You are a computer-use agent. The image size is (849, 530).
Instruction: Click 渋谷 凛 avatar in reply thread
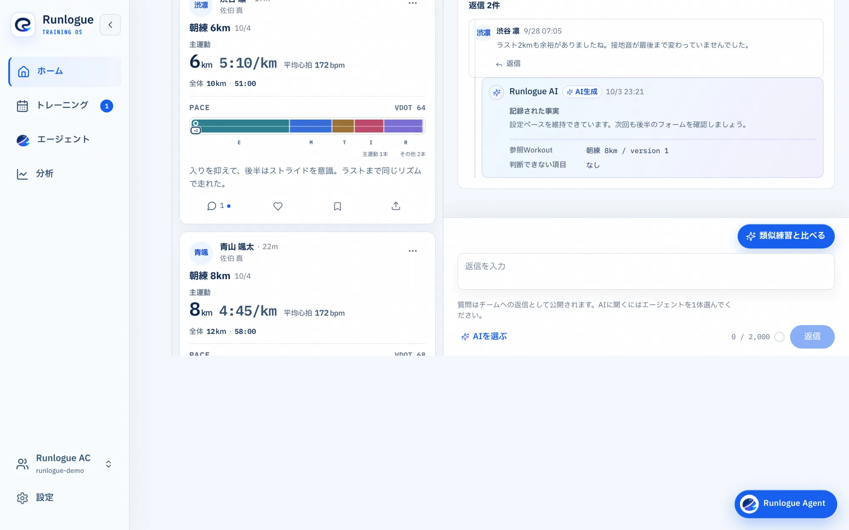484,33
